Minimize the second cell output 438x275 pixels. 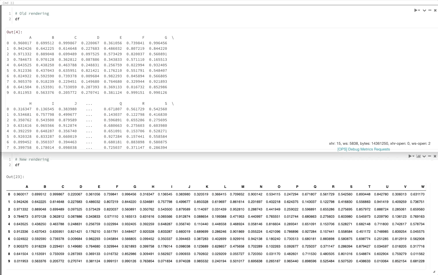pos(430,156)
